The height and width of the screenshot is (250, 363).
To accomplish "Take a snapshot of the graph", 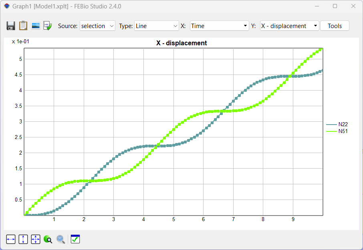I will 36,26.
